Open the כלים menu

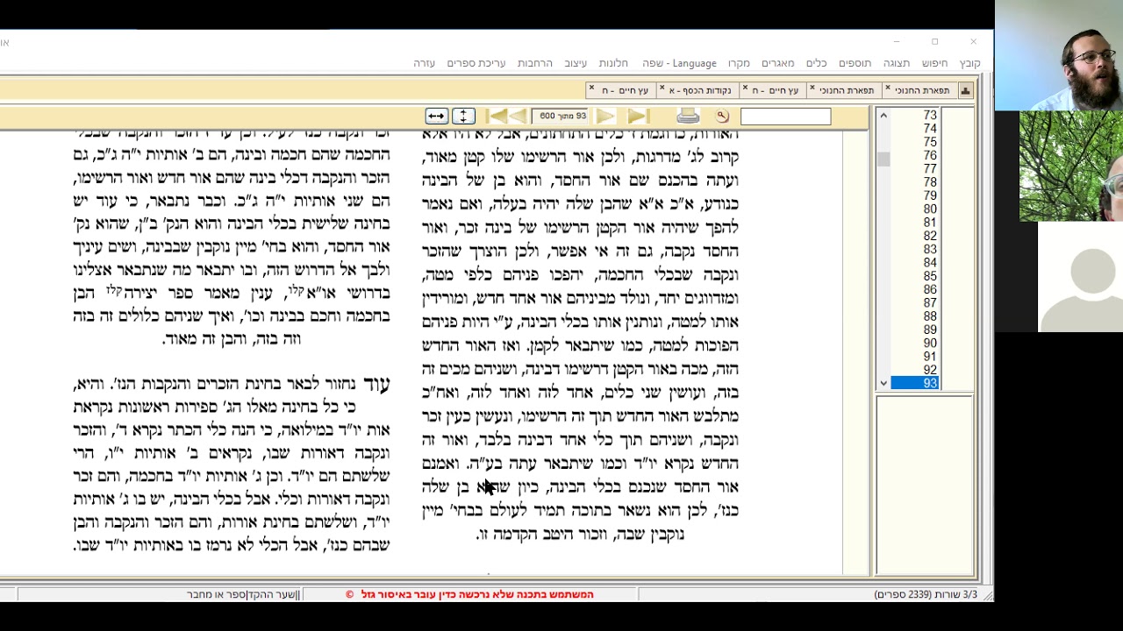[x=817, y=63]
